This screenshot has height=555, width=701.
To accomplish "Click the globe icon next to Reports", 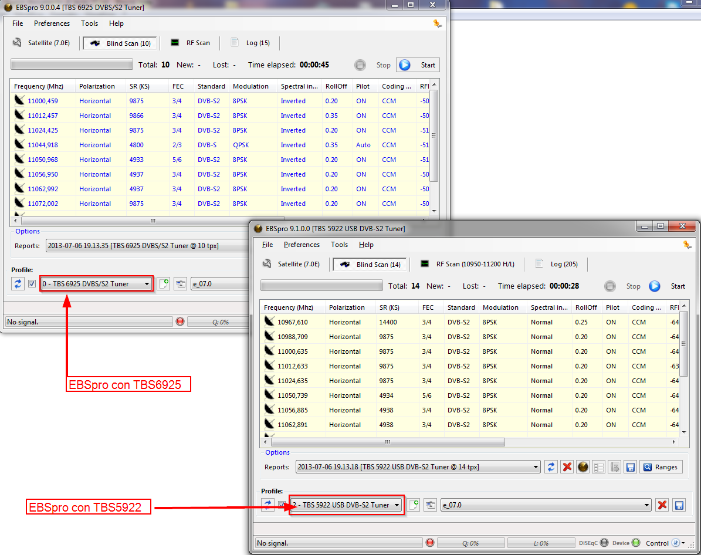I will coord(583,467).
